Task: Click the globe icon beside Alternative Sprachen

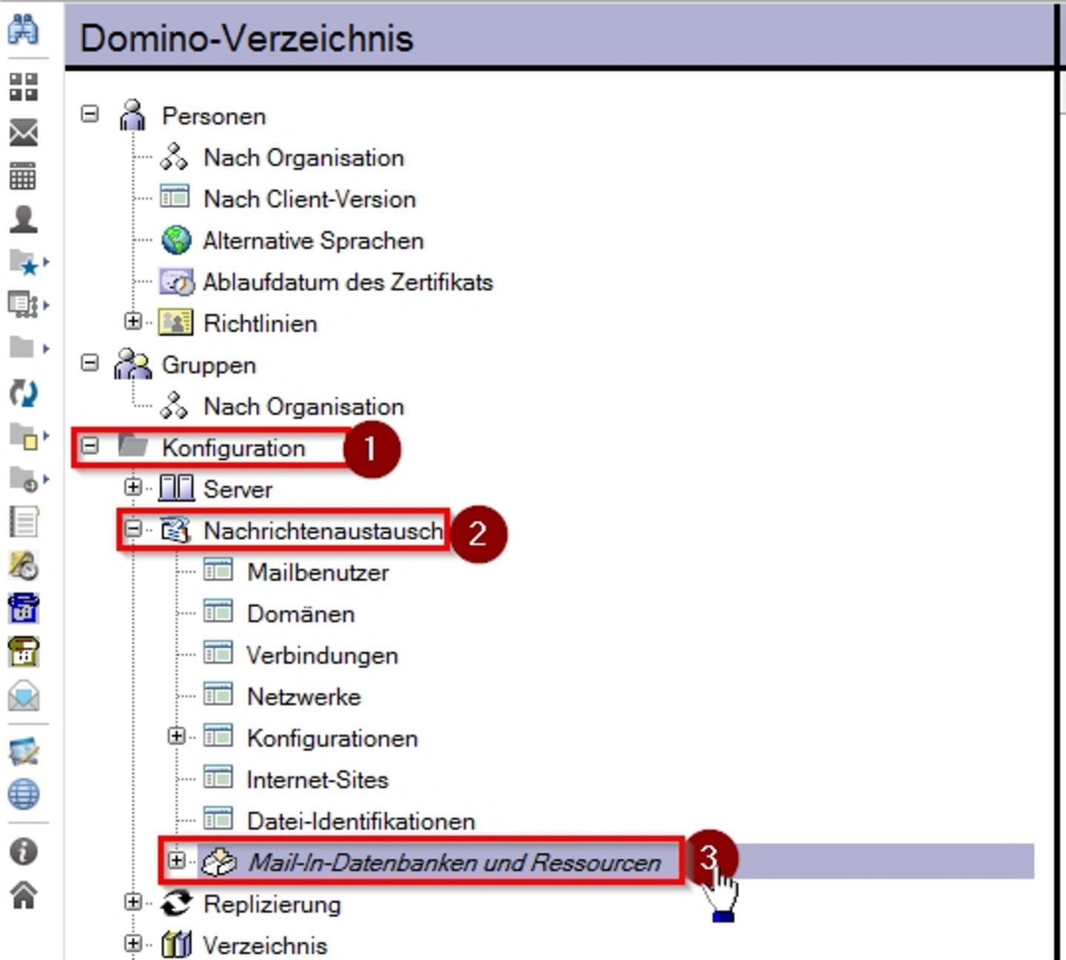Action: (176, 240)
